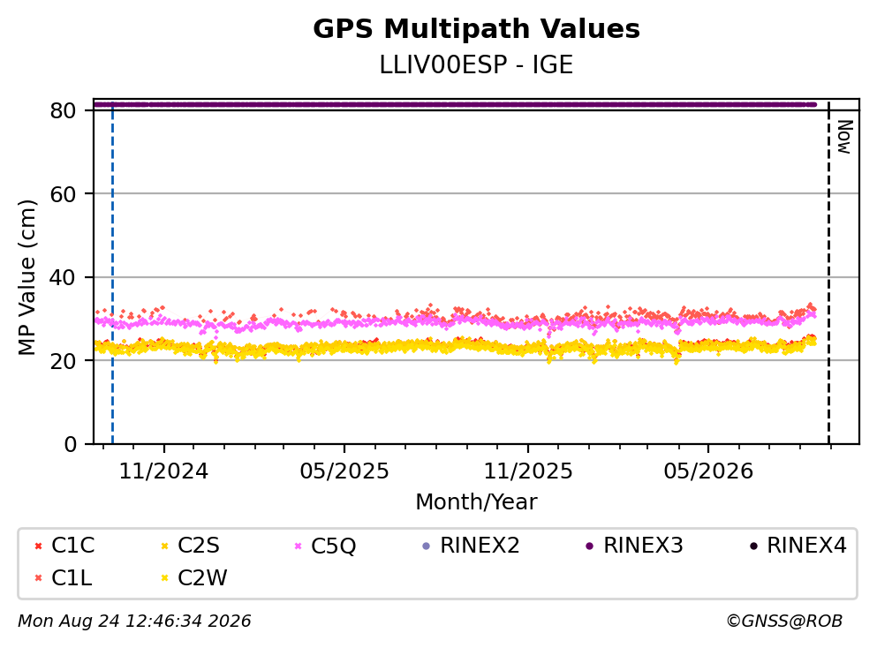The image size is (877, 648).
Task: Click the blue dashed vertical start line
Action: coord(112,274)
